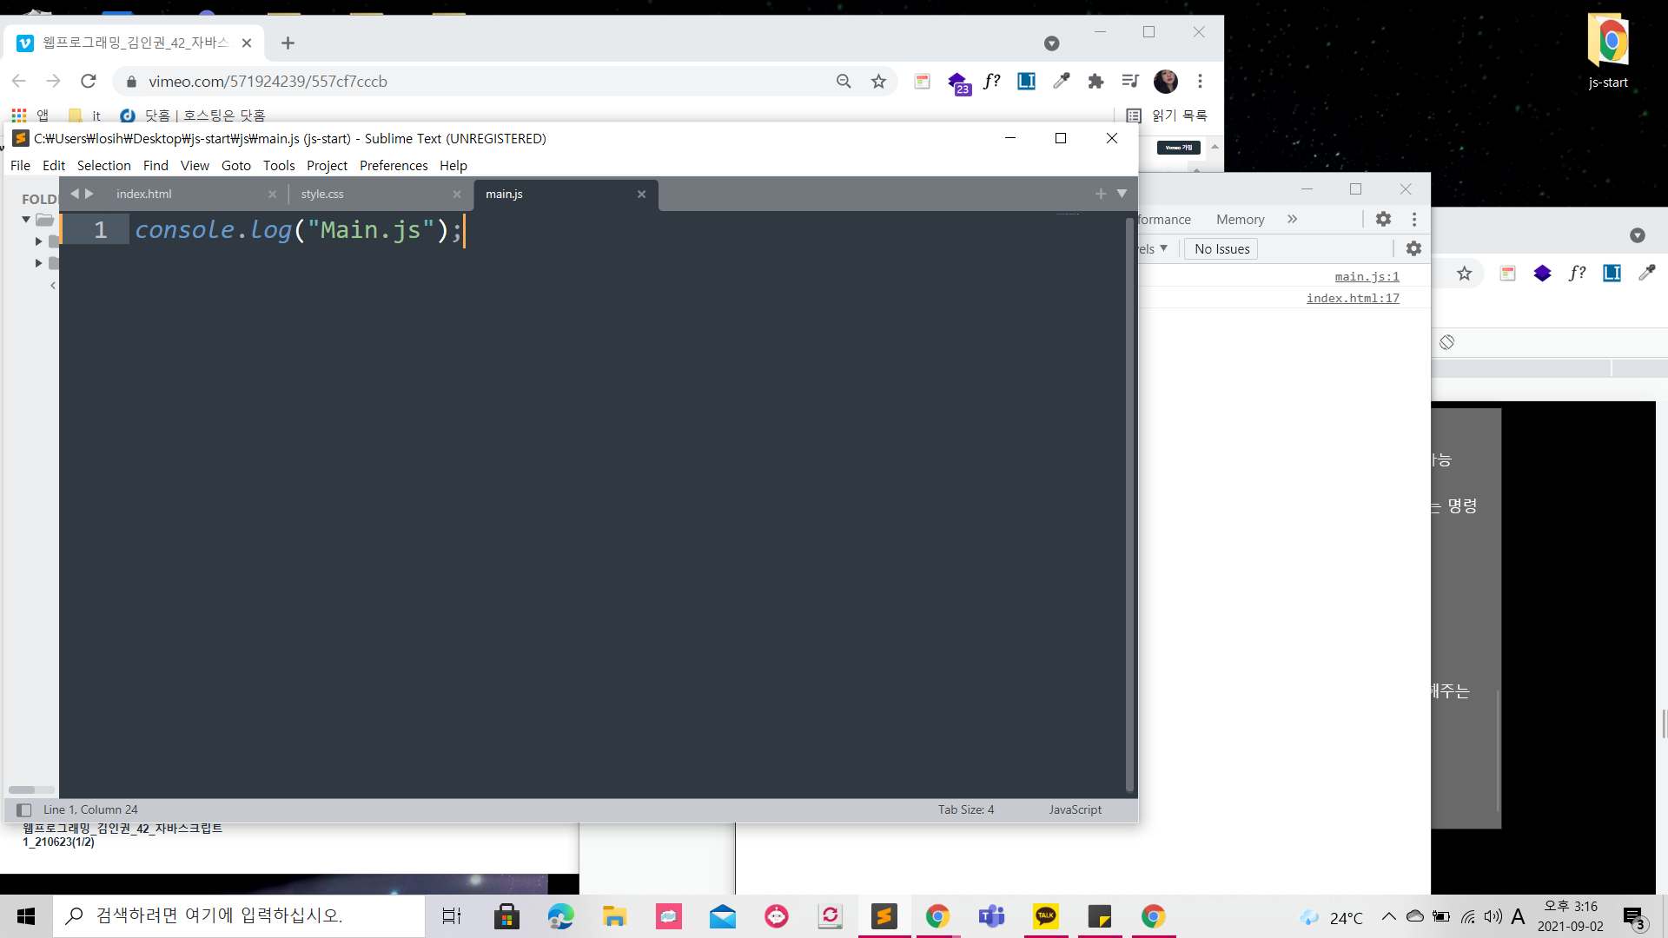The height and width of the screenshot is (938, 1668).
Task: Open the index.html:17 source link
Action: click(1353, 298)
